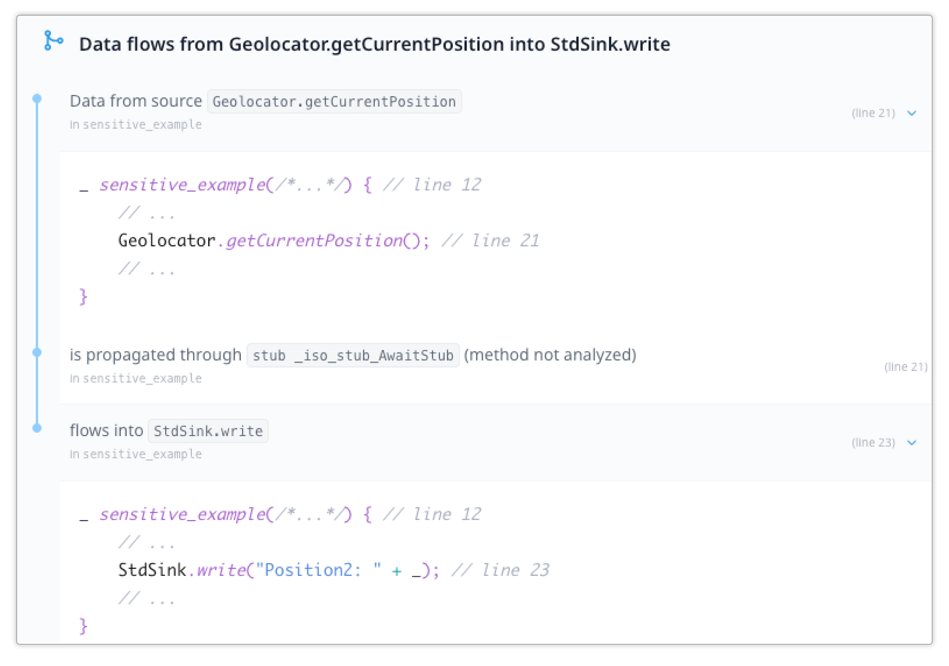This screenshot has width=949, height=666.
Task: Collapse the line 21 code snippet
Action: click(911, 113)
